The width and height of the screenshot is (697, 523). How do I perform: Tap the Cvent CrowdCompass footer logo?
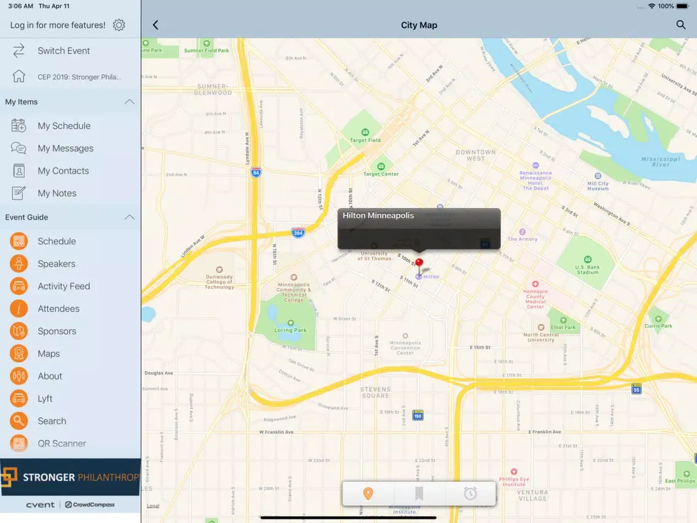[x=70, y=505]
